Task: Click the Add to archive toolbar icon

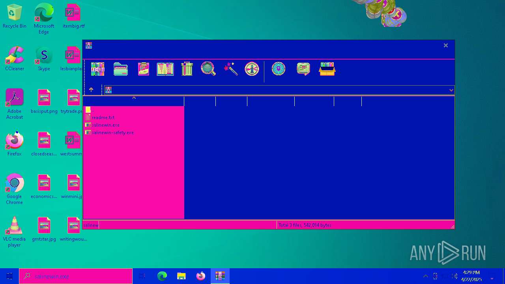Action: [97, 69]
